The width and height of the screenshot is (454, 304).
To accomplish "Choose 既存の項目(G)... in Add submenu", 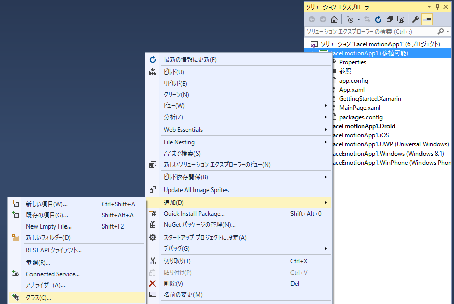I will coord(77,215).
